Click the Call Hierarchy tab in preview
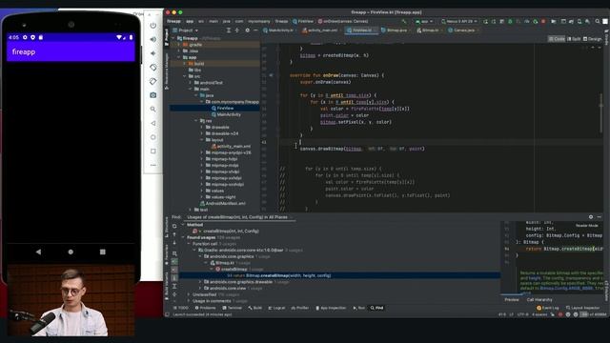This screenshot has height=343, width=610. pyautogui.click(x=539, y=300)
